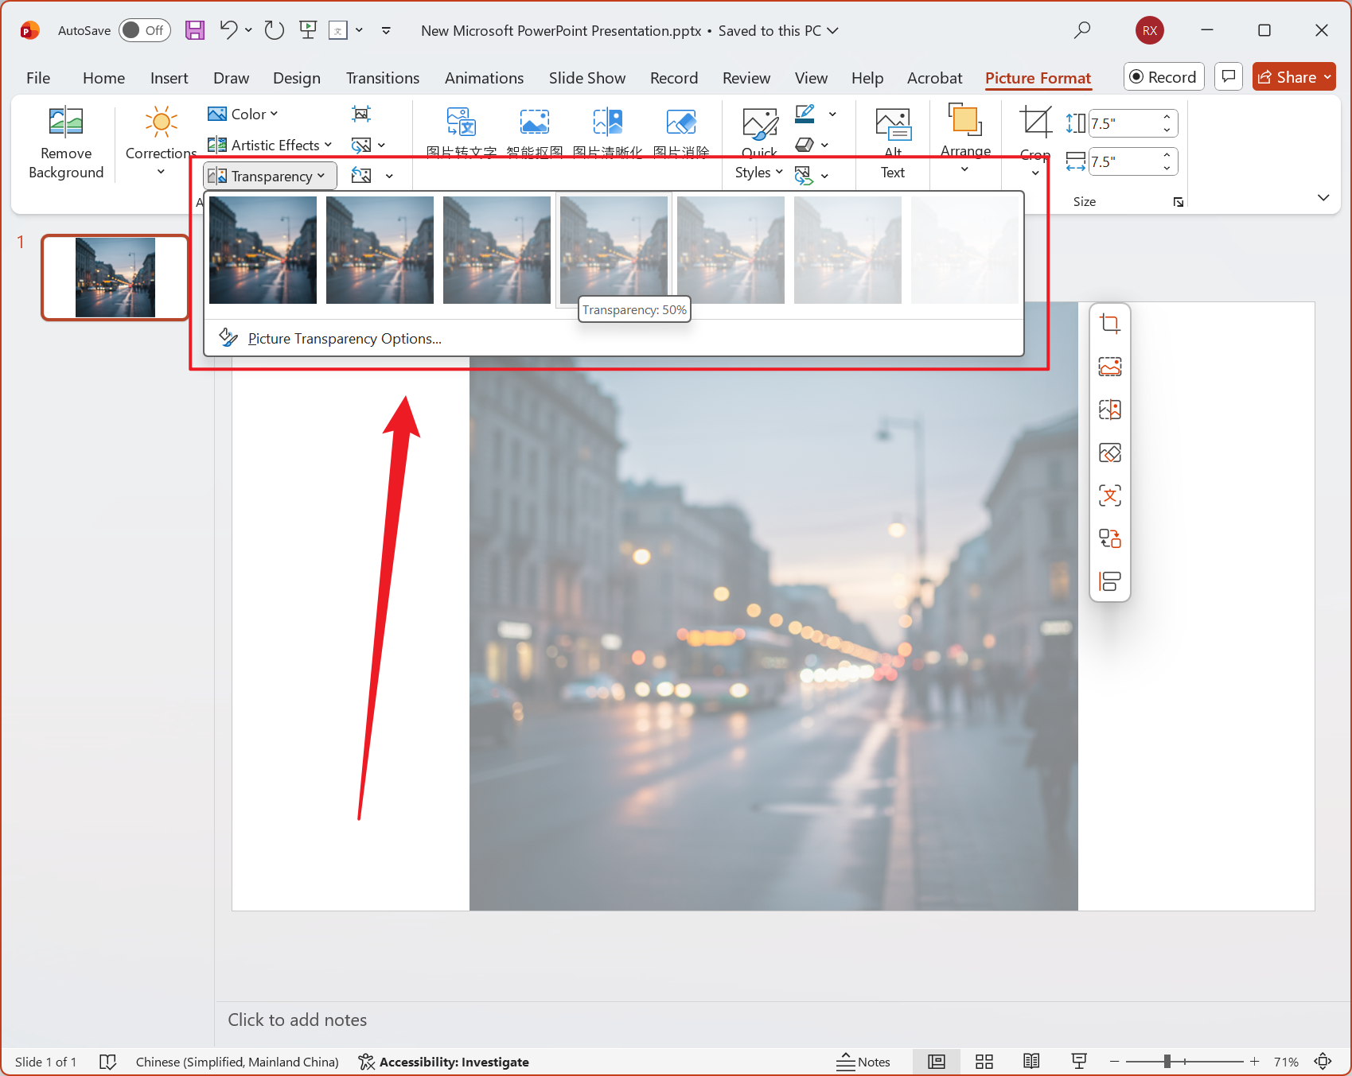
Task: Open the Remove Background tool
Action: coord(66,143)
